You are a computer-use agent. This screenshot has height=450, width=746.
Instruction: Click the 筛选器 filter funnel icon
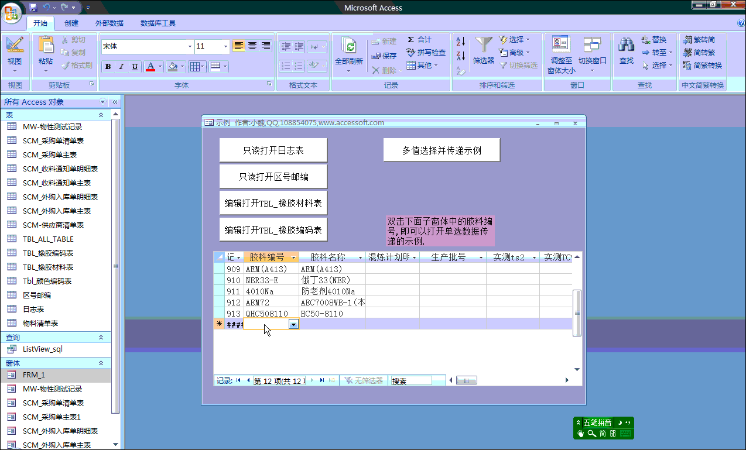click(484, 46)
